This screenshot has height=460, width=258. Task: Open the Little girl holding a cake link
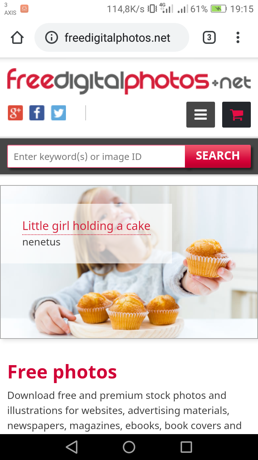pos(86,226)
